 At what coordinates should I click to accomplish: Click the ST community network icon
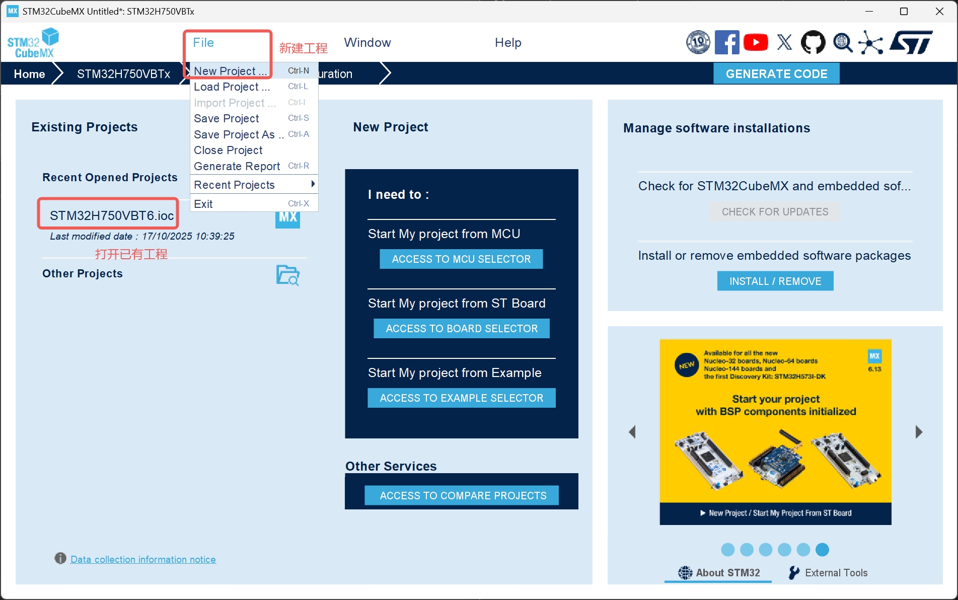[871, 42]
